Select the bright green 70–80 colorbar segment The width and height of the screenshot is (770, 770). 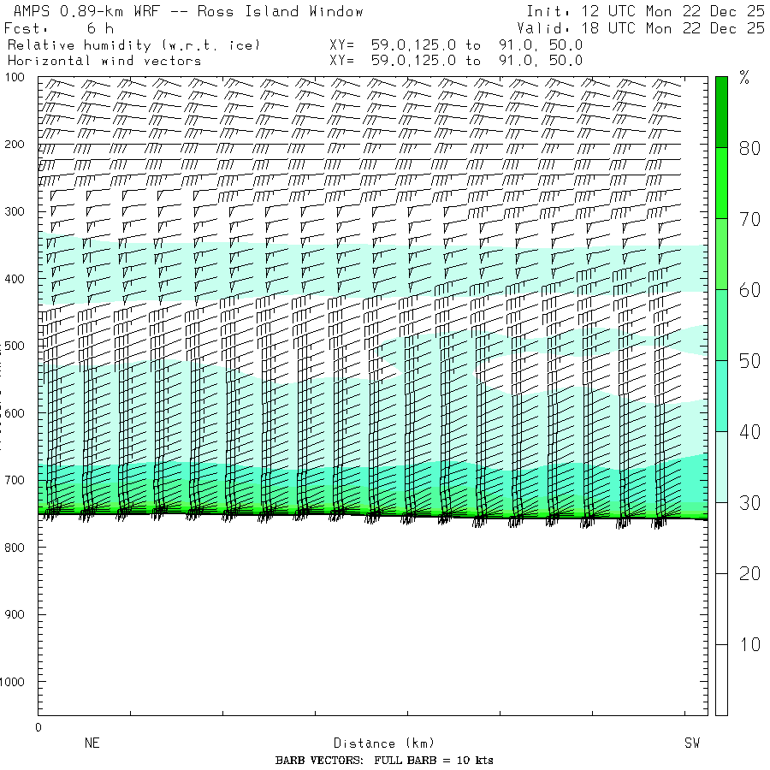point(721,182)
